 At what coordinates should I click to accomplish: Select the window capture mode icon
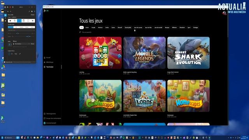click(24, 21)
